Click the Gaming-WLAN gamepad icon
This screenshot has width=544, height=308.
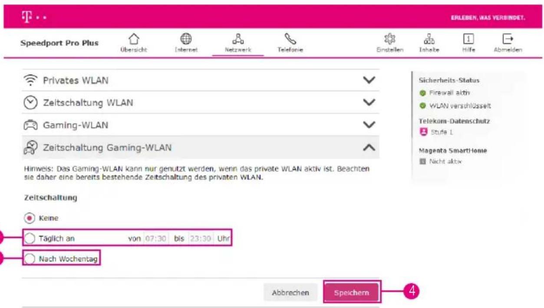coord(30,125)
